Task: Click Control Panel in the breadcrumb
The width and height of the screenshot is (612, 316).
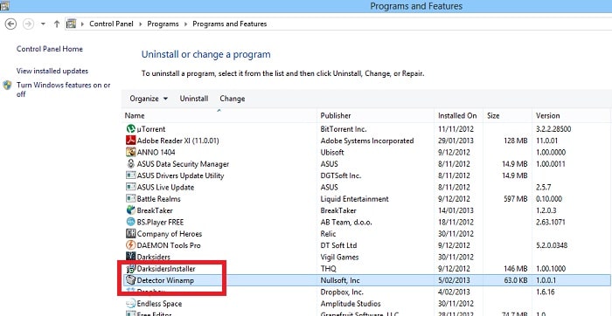Action: click(x=111, y=24)
